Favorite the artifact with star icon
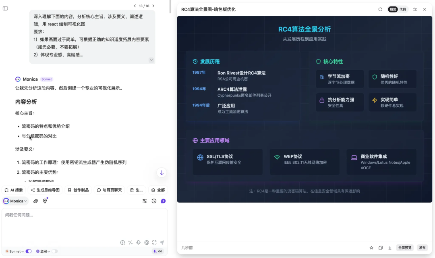Screen dimensions: 435x258 coord(371,248)
